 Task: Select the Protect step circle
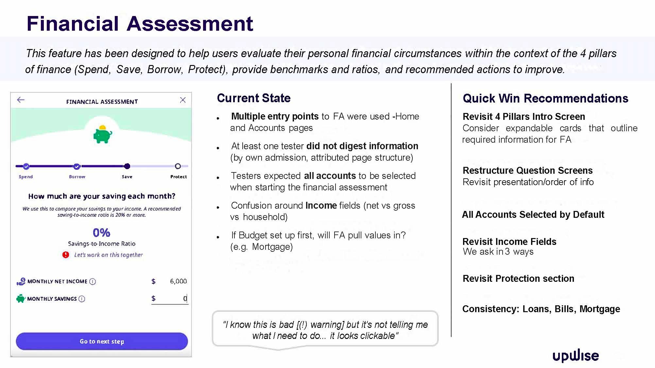[x=178, y=166]
